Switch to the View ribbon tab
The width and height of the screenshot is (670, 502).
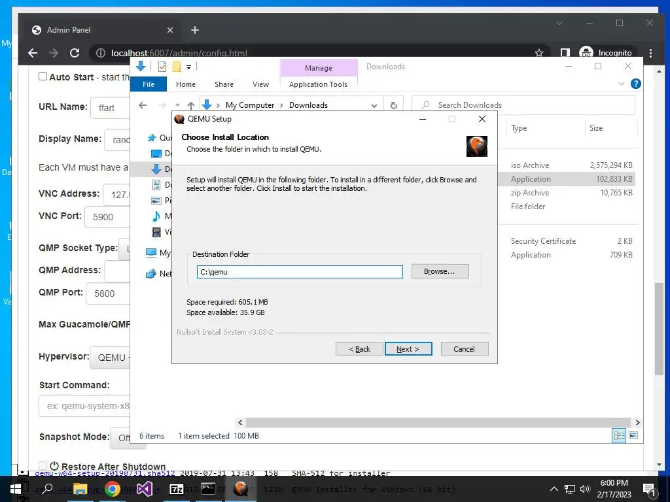tap(260, 84)
